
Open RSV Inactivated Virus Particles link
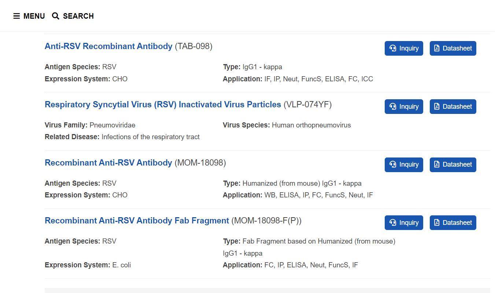pyautogui.click(x=163, y=105)
